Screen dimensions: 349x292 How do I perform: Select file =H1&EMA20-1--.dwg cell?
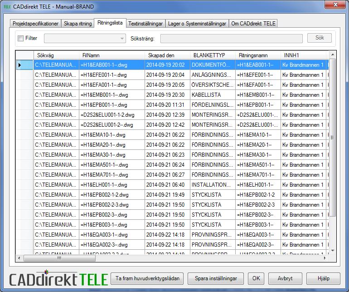coord(112,145)
